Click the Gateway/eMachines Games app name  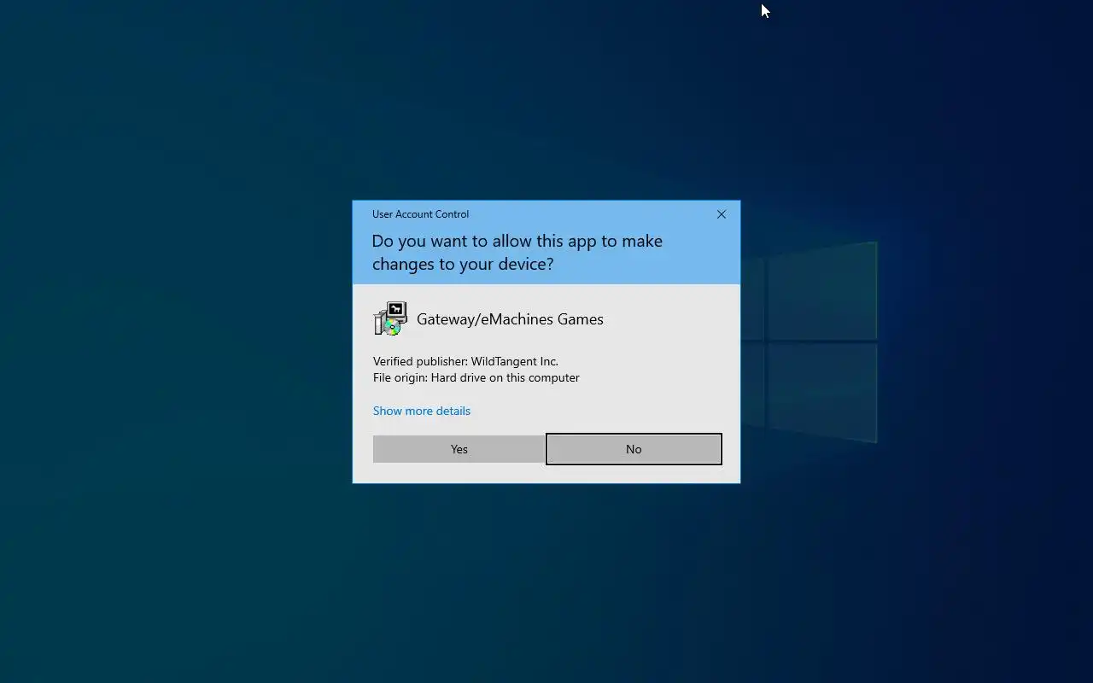coord(510,319)
